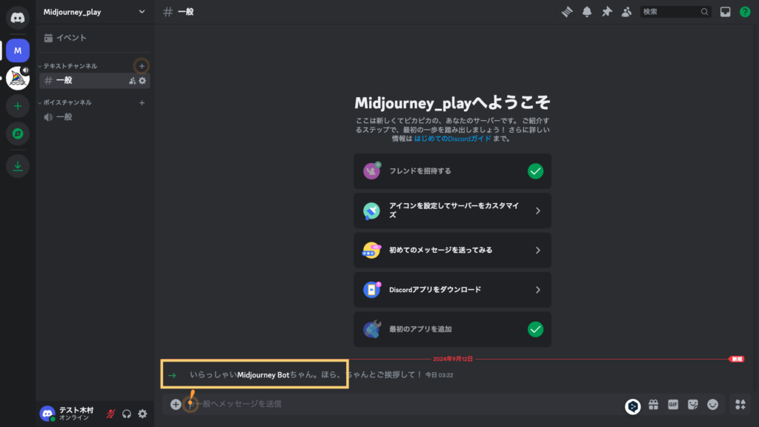Image resolution: width=759 pixels, height=427 pixels.
Task: Click the gift icon in the message bar
Action: click(653, 405)
